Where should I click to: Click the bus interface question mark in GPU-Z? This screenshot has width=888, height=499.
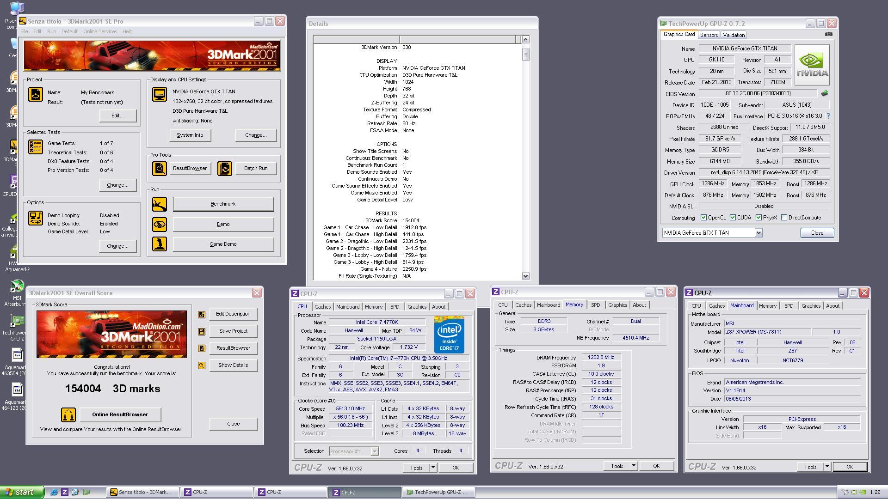point(828,116)
